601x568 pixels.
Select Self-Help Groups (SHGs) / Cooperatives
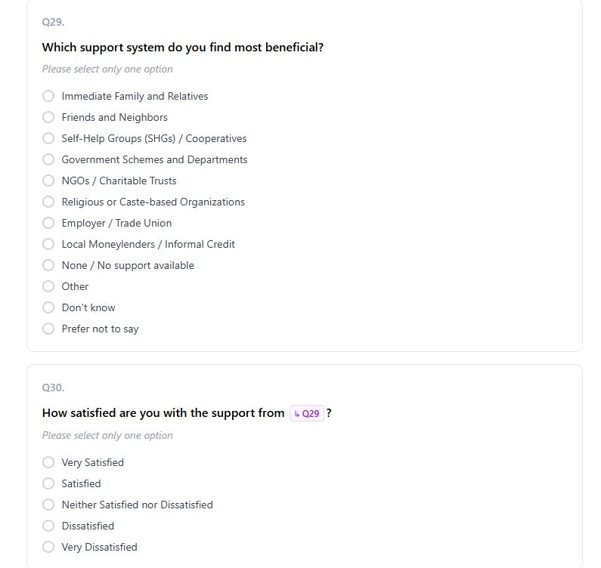point(48,138)
